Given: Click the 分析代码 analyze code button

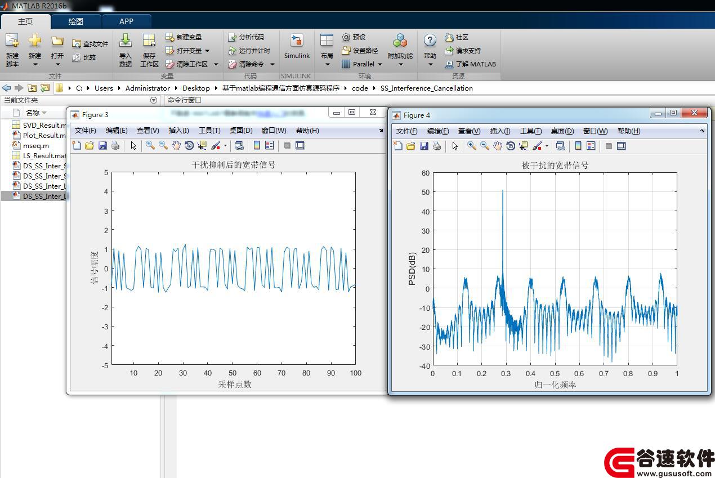Looking at the screenshot, I should point(246,37).
